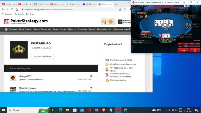Mute the YouTube tab audio icon
This screenshot has height=113, width=201.
(27, 4)
